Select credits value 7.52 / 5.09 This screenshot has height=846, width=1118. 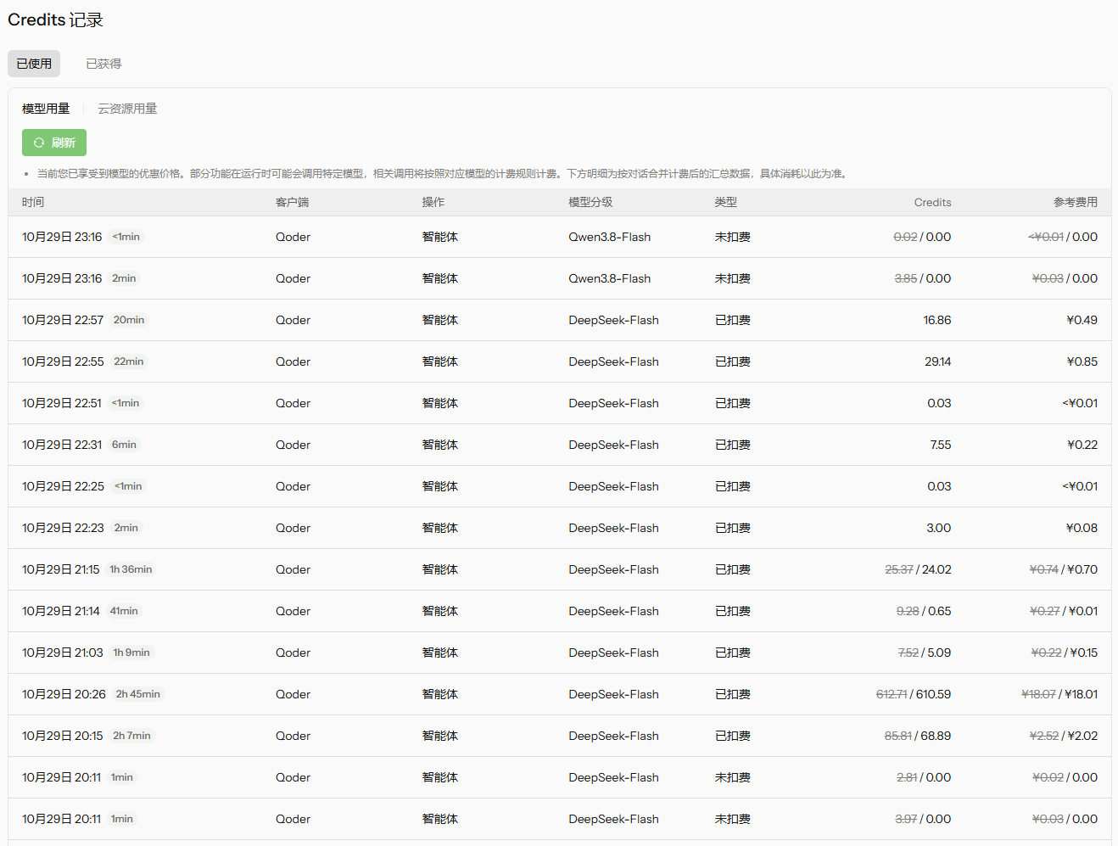[x=925, y=653]
